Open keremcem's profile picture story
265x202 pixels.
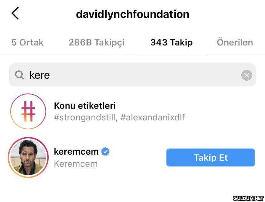(x=28, y=158)
